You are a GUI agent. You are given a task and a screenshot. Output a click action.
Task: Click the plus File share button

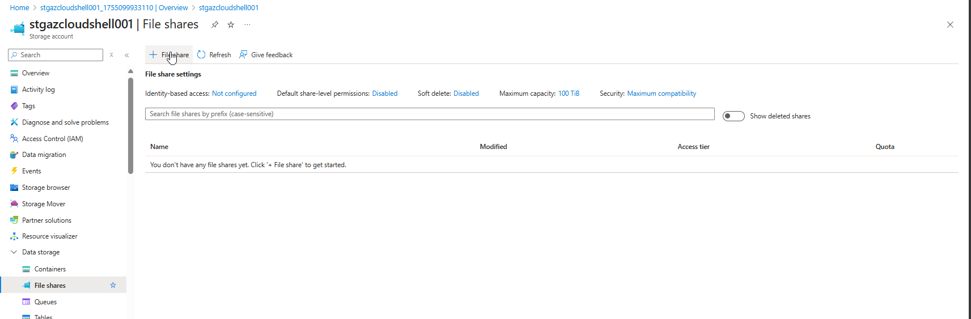(169, 55)
